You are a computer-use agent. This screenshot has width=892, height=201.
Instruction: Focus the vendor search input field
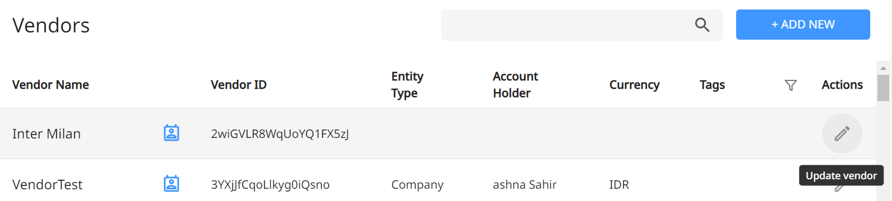click(564, 25)
